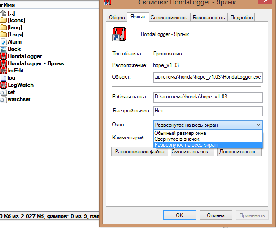Collapse the Окно combo box arrow

coord(258,125)
